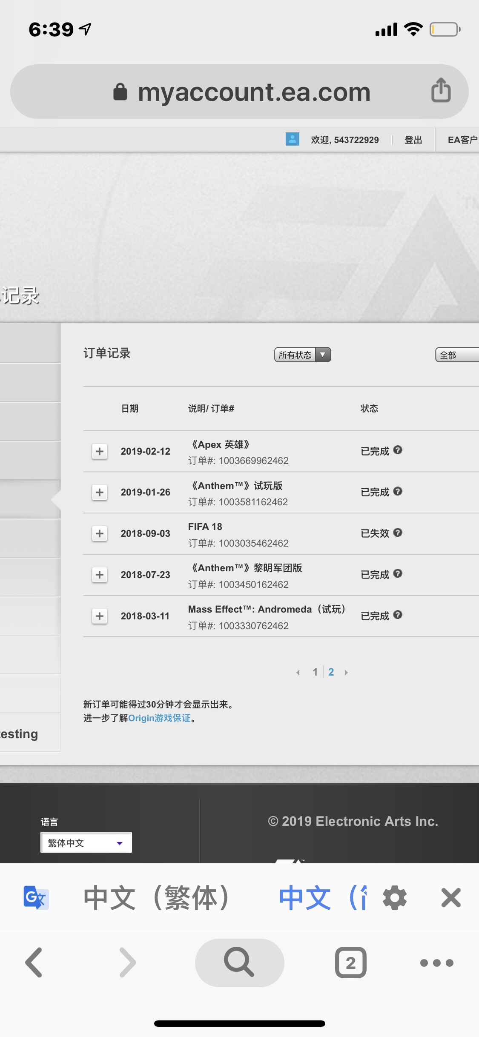
Task: Tap the browser forward arrow
Action: coord(128,963)
